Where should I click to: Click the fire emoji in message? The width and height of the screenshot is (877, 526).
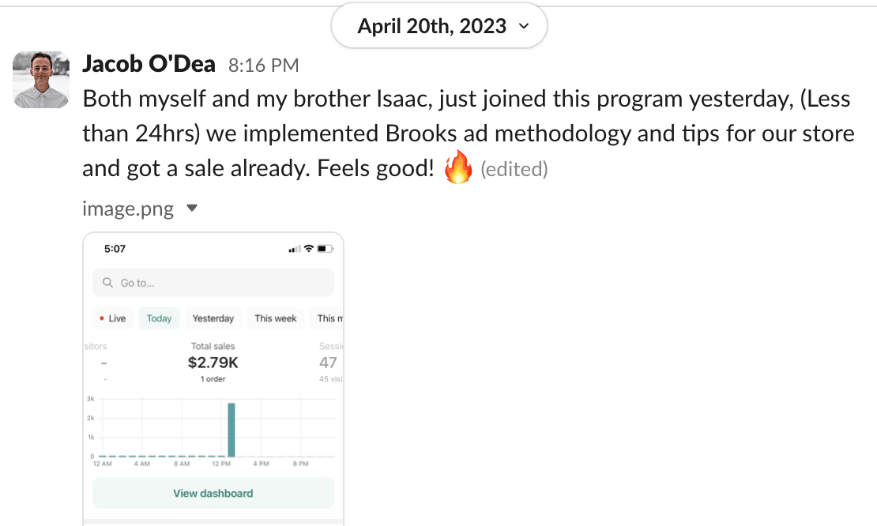457,168
